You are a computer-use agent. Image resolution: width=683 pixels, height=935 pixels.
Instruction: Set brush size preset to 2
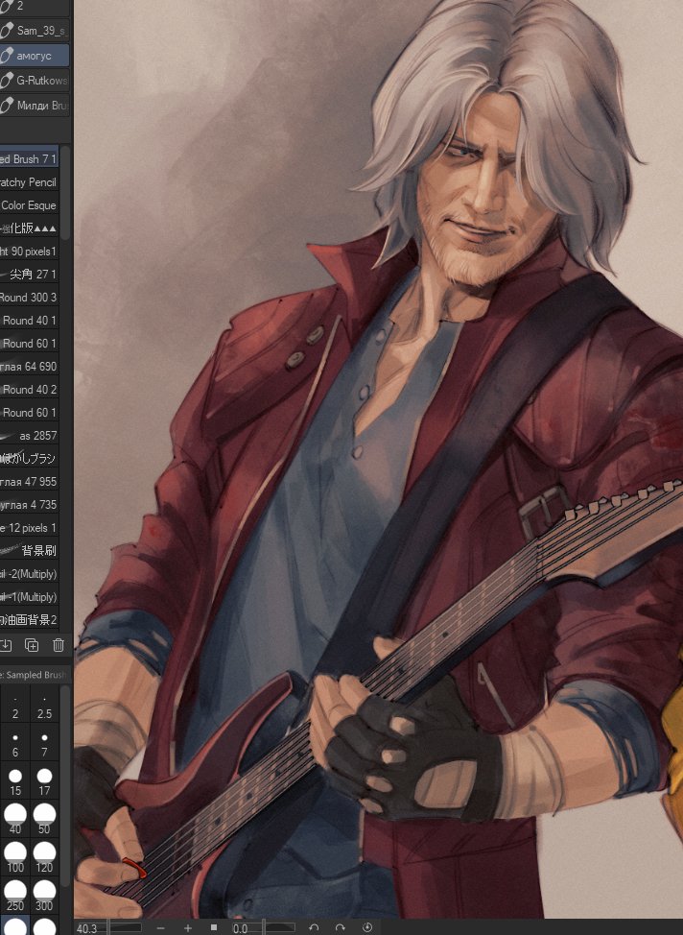click(15, 705)
